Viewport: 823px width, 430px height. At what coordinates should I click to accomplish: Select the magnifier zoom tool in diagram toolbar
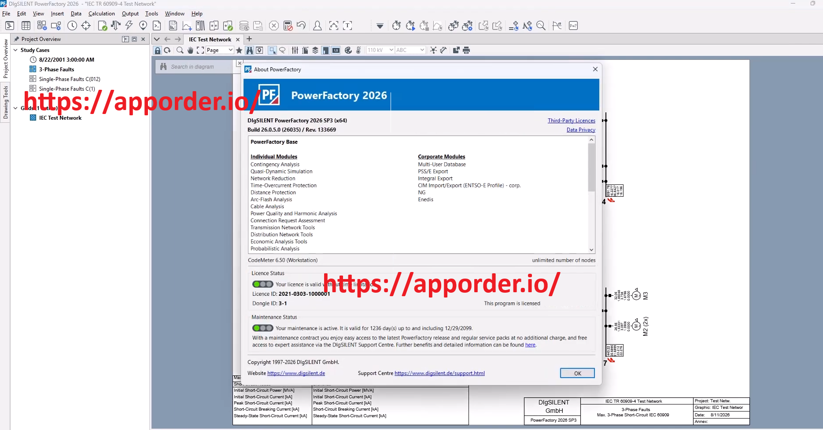point(180,50)
